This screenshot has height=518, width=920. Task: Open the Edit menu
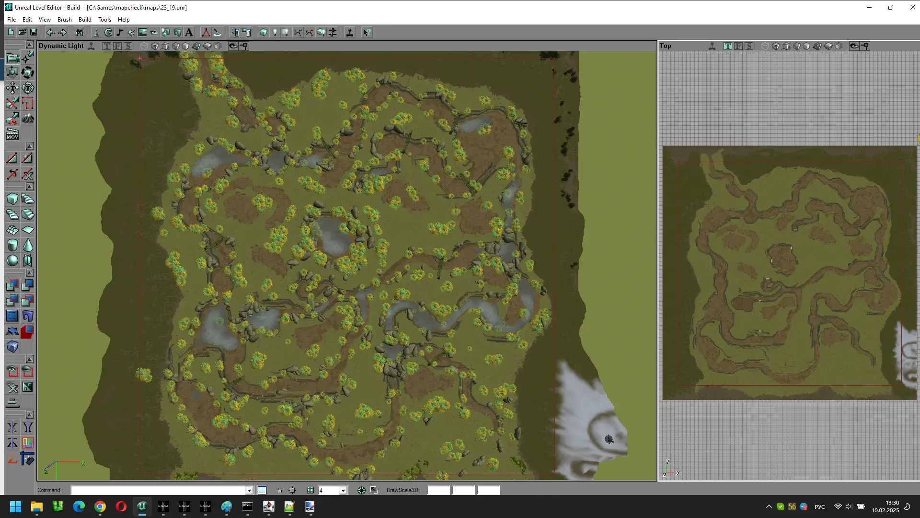27,20
